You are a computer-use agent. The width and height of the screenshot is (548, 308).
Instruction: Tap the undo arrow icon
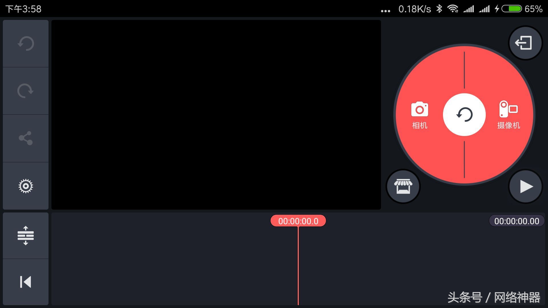coord(26,44)
